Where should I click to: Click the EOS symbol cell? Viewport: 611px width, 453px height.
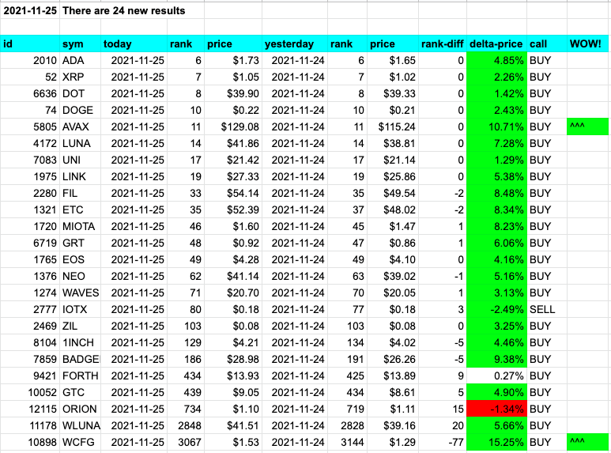tap(81, 259)
